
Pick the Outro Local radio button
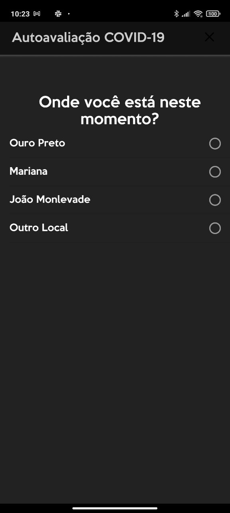tap(215, 228)
